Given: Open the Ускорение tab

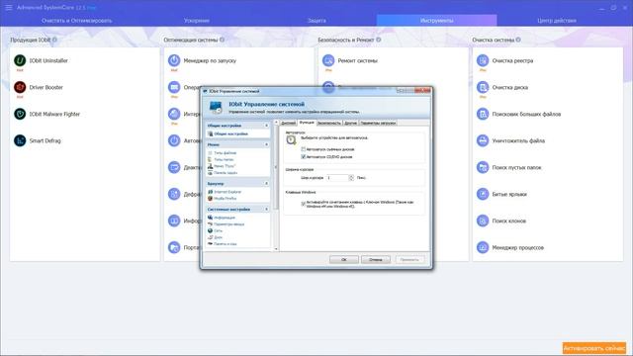Looking at the screenshot, I should [197, 20].
